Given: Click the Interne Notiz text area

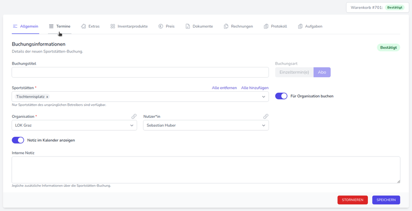Looking at the screenshot, I should click(206, 169).
